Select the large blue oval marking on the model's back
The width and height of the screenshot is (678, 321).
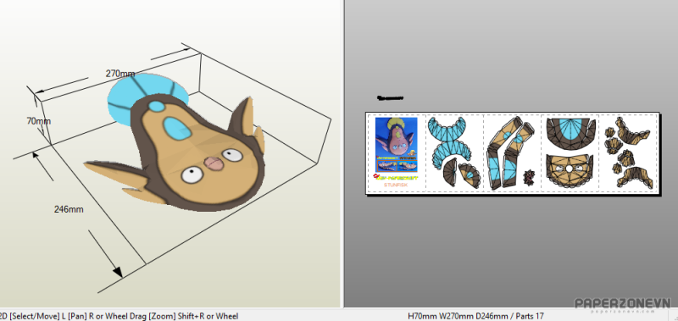coord(177,129)
